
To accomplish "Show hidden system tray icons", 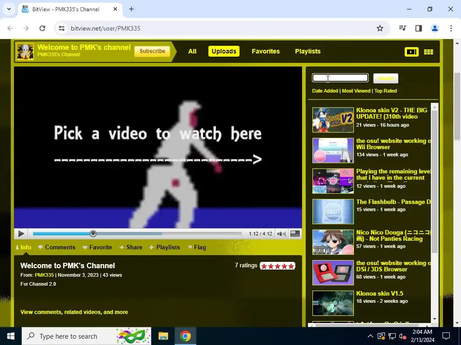I will pyautogui.click(x=371, y=336).
